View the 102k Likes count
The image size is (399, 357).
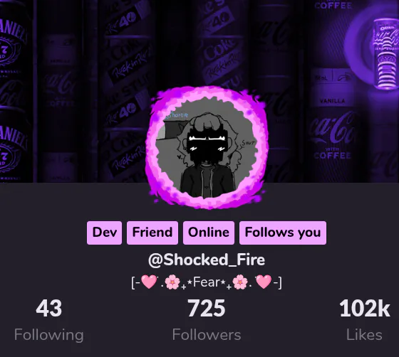pos(364,309)
